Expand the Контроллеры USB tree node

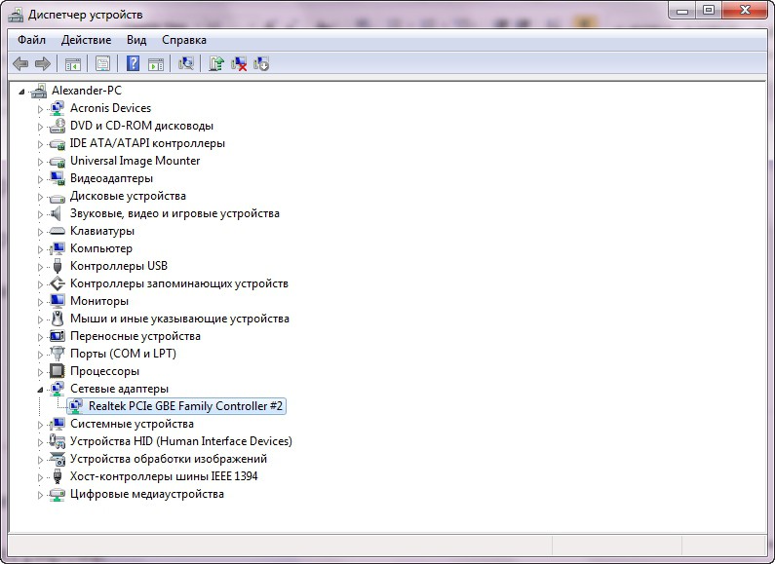[x=41, y=266]
